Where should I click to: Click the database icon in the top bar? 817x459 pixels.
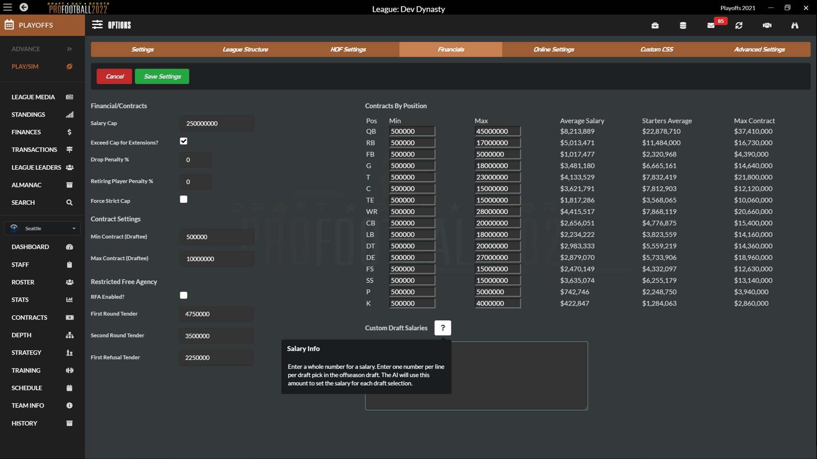tap(683, 25)
